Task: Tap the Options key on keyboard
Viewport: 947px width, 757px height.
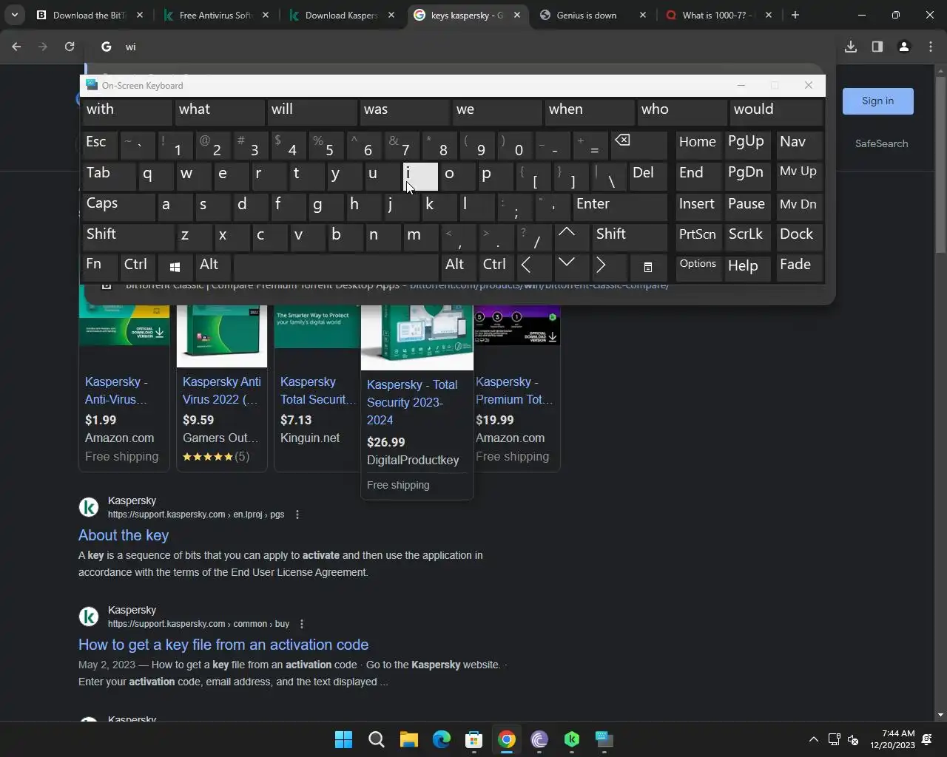Action: tap(698, 267)
